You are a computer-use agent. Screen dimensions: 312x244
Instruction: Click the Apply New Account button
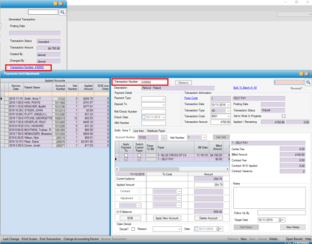click(167, 218)
